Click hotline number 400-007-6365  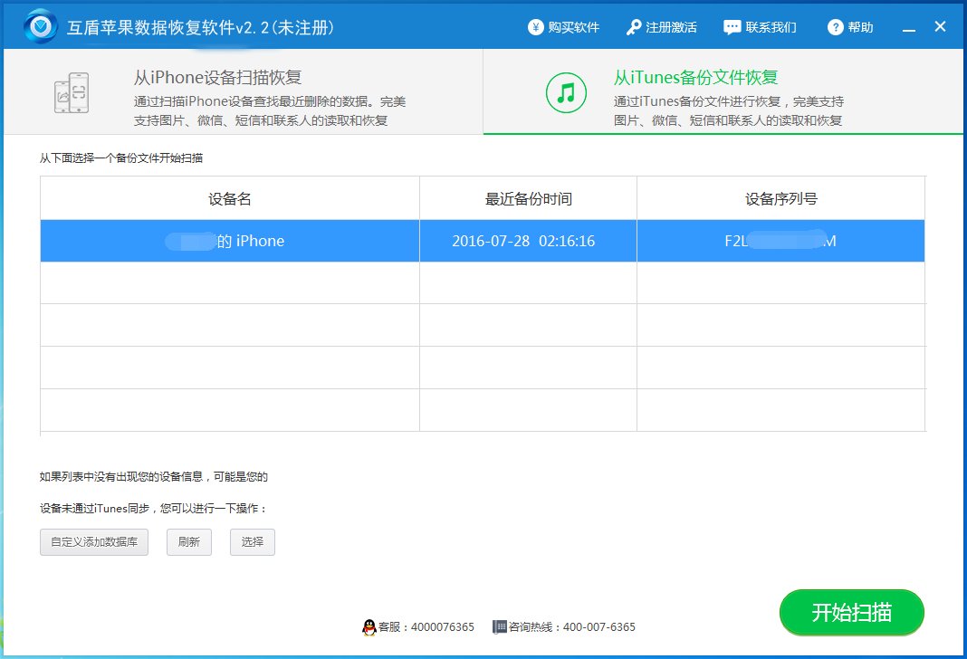pos(598,627)
